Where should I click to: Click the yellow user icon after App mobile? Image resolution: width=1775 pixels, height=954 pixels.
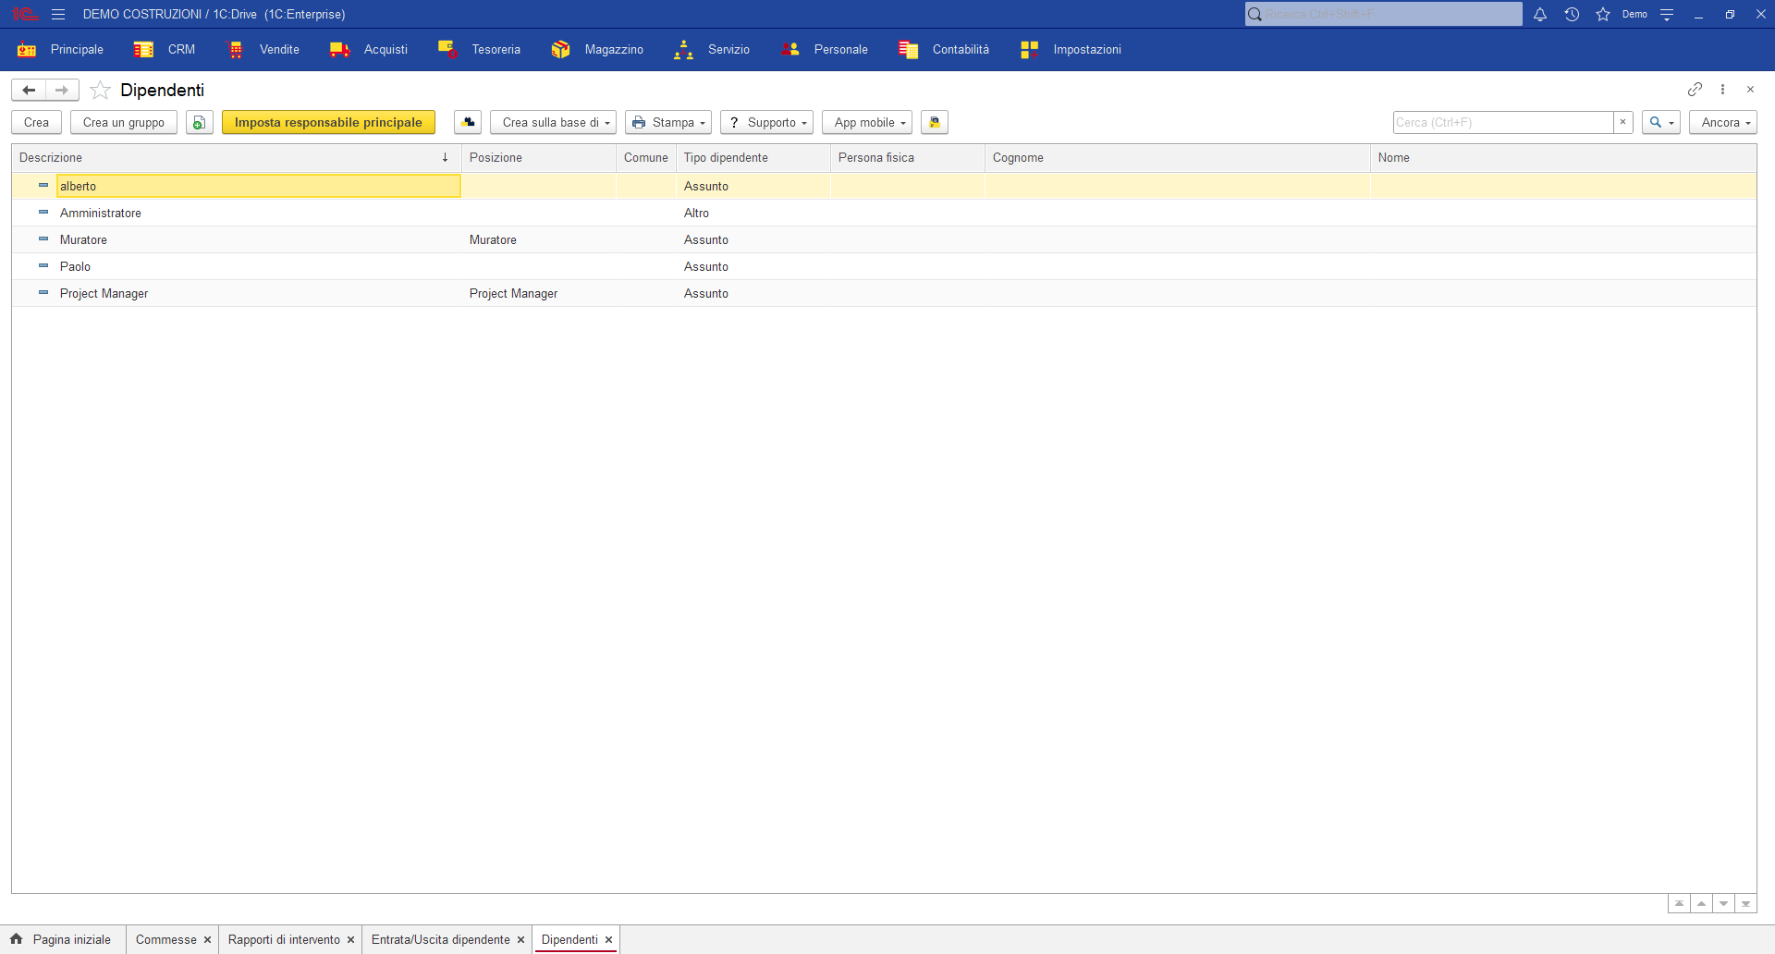tap(935, 122)
